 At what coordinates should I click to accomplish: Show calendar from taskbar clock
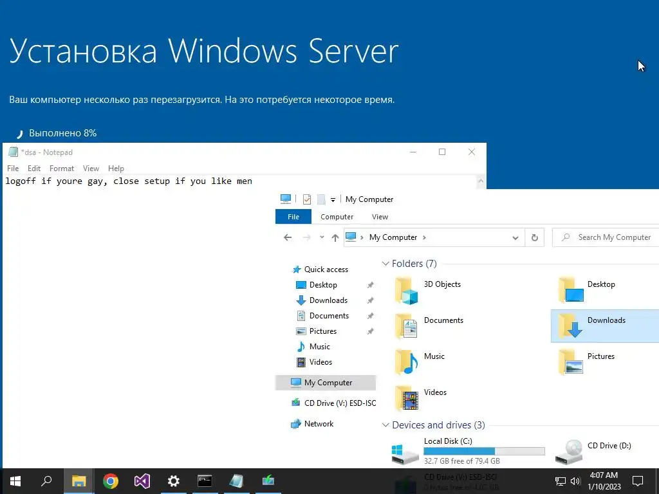[x=604, y=481]
